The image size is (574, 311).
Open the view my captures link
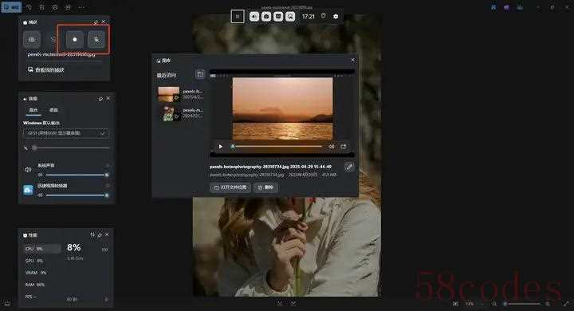click(x=45, y=69)
